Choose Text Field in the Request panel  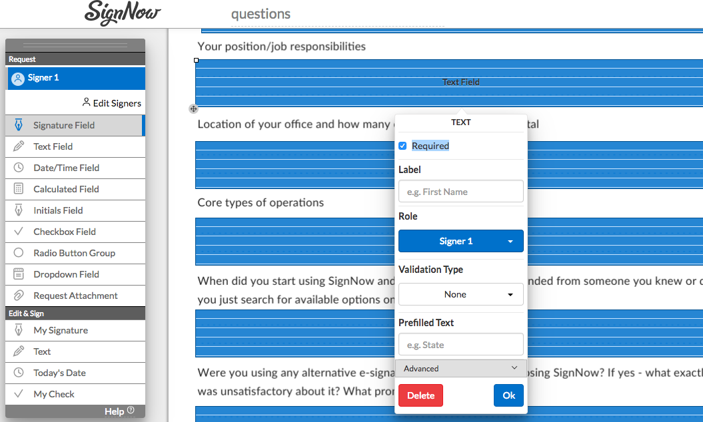(53, 146)
